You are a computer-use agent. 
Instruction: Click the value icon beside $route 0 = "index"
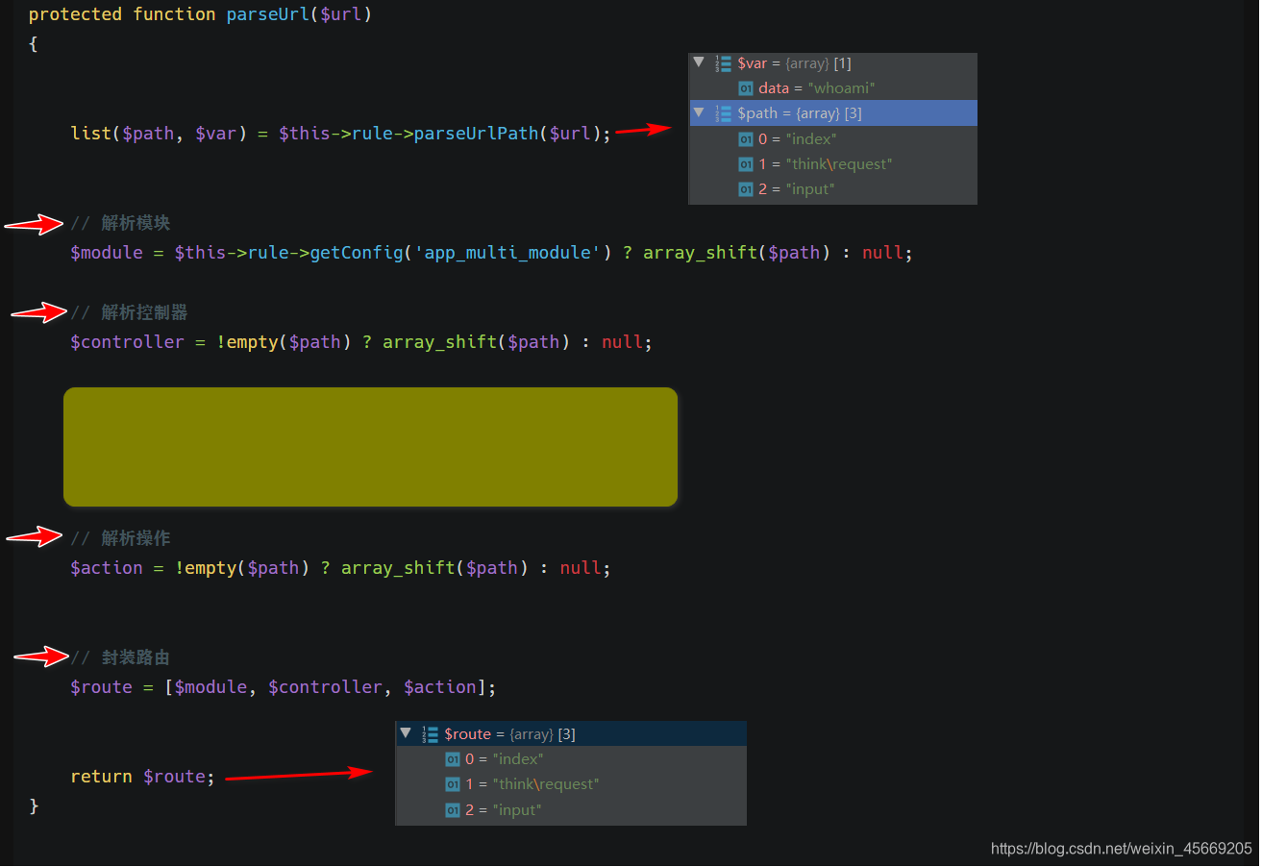(x=453, y=759)
